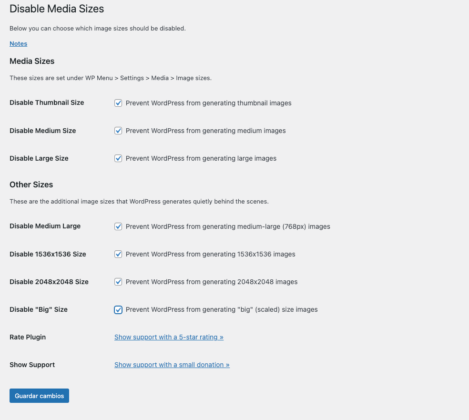
Task: Click the Disable Media Sizes page heading
Action: tap(57, 9)
